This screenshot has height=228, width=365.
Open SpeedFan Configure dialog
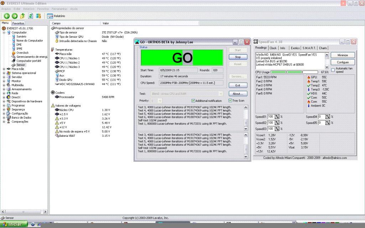(x=343, y=62)
